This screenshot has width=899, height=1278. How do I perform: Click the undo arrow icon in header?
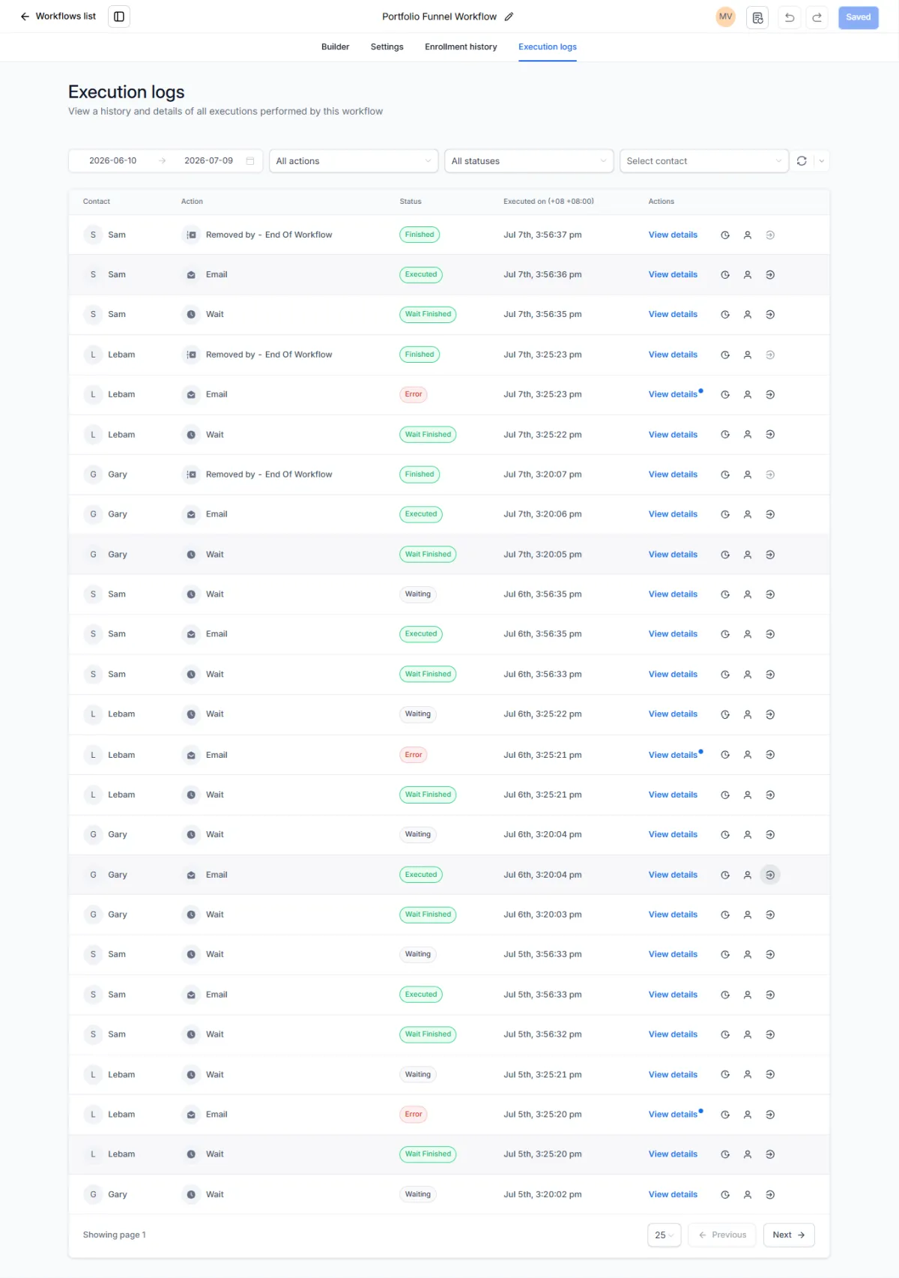tap(790, 17)
